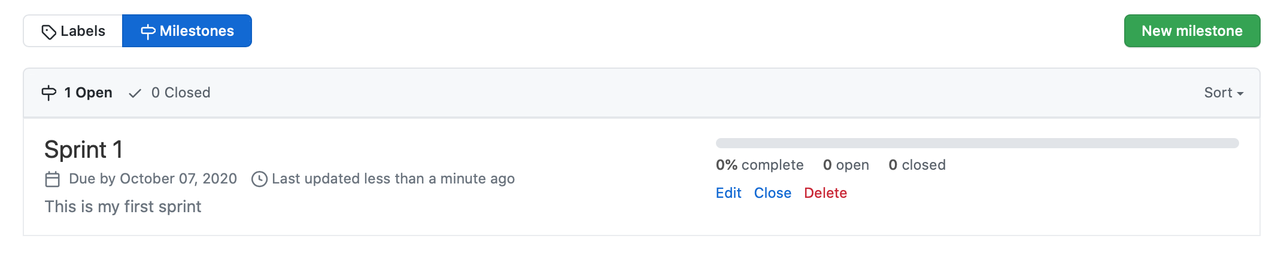Switch to the Labels tab
Image resolution: width=1287 pixels, height=257 pixels.
[73, 31]
